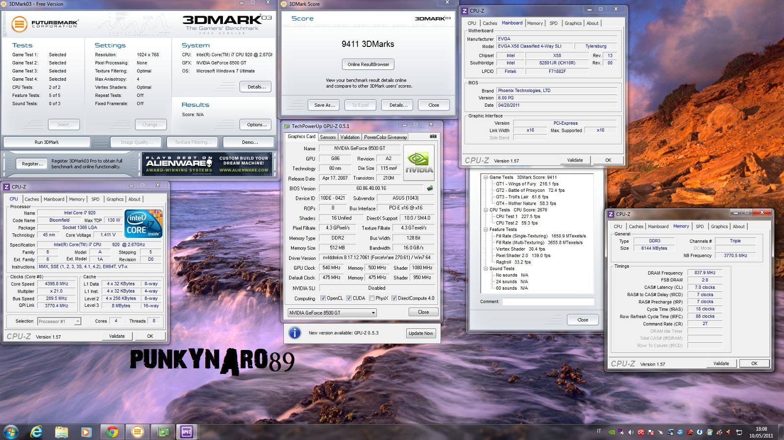
Task: Click Validate in CPU-Z Mainboard window
Action: 575,160
